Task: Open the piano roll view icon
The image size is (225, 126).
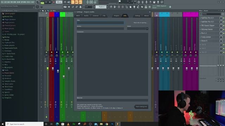Action: (115, 7)
